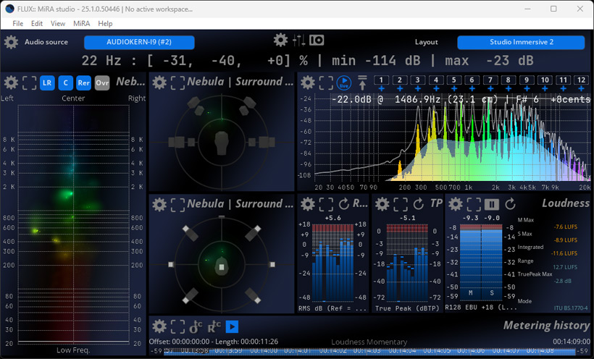Screen dimensions: 594x359
Task: Reset the RMS meter
Action: (x=344, y=205)
